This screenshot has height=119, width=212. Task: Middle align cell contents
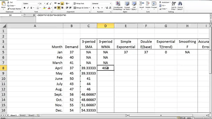pos(59,4)
